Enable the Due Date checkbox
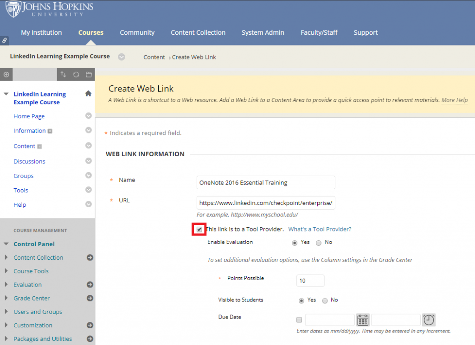 (x=299, y=320)
